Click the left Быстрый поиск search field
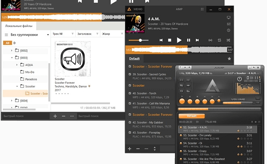267x164 pixels. (x=26, y=116)
